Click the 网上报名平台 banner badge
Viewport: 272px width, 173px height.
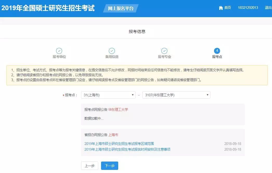(121, 8)
